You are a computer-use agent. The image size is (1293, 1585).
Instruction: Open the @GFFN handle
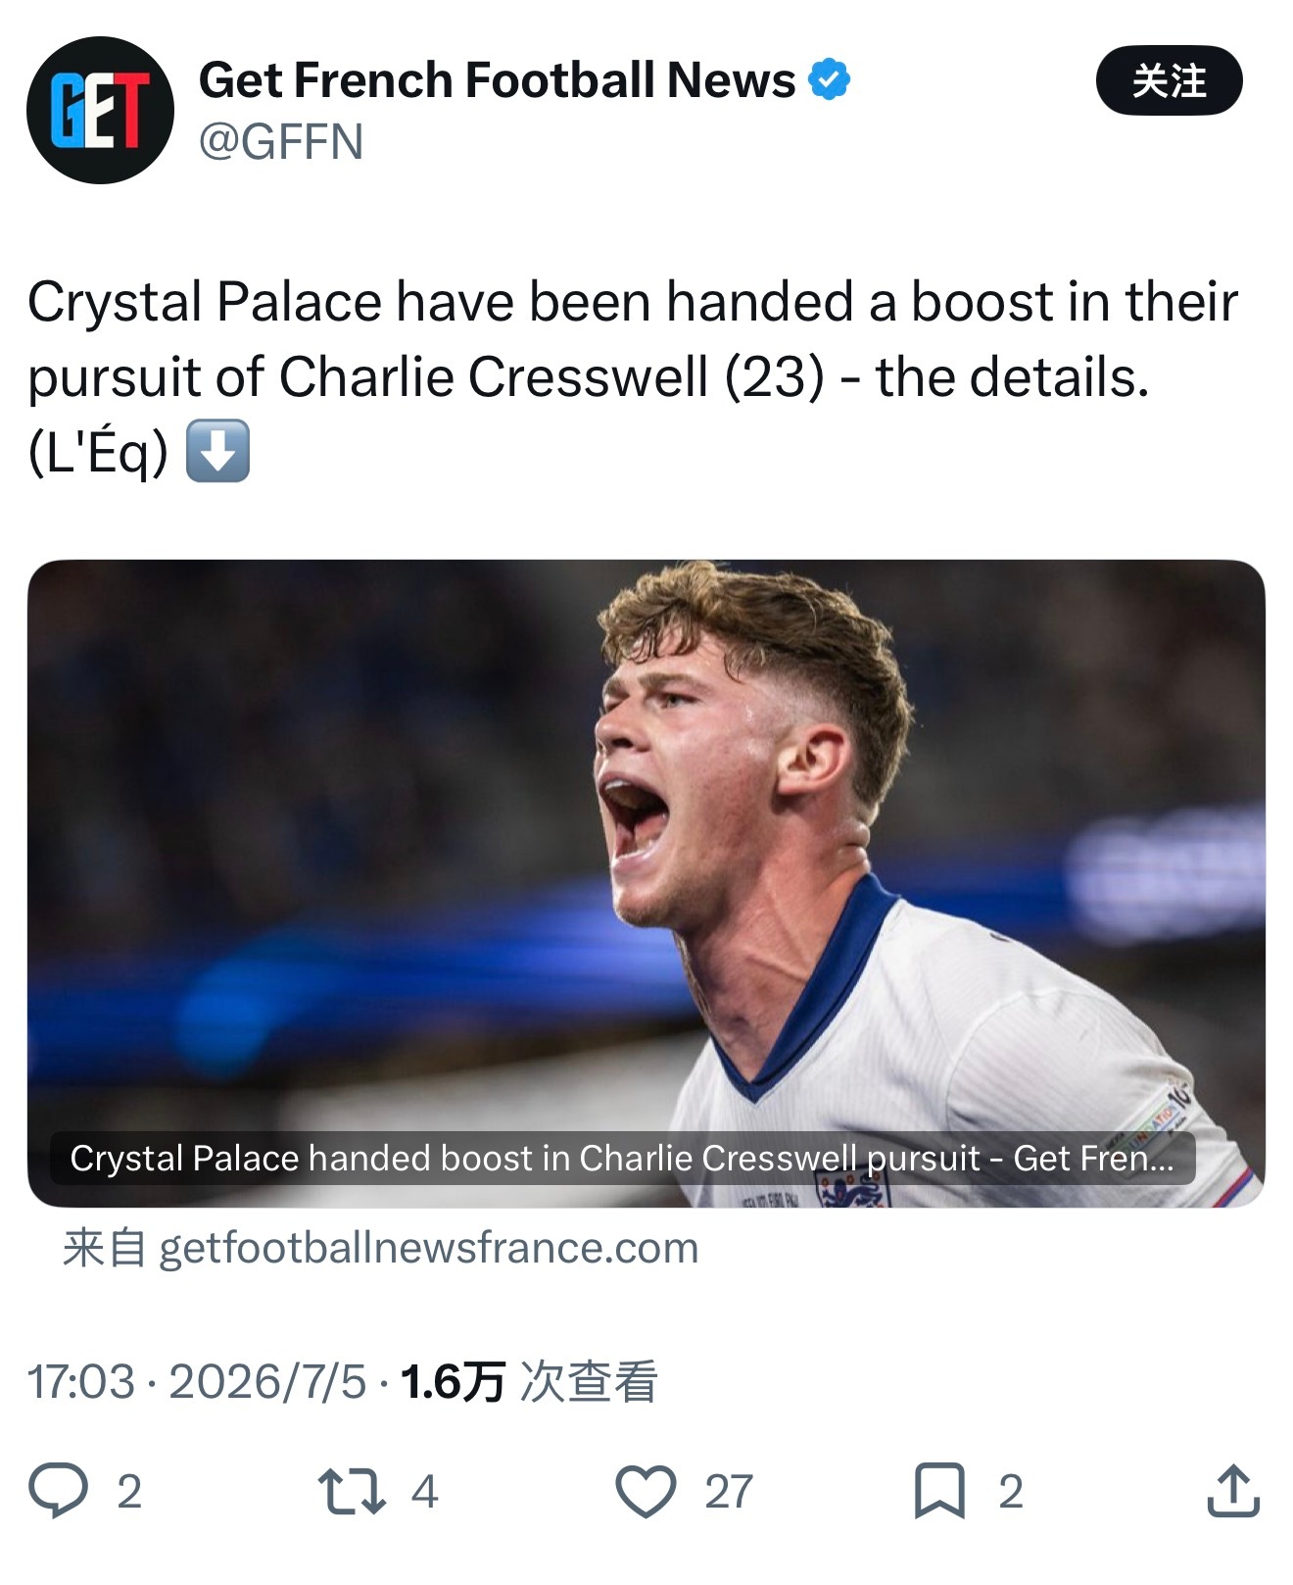pyautogui.click(x=281, y=142)
